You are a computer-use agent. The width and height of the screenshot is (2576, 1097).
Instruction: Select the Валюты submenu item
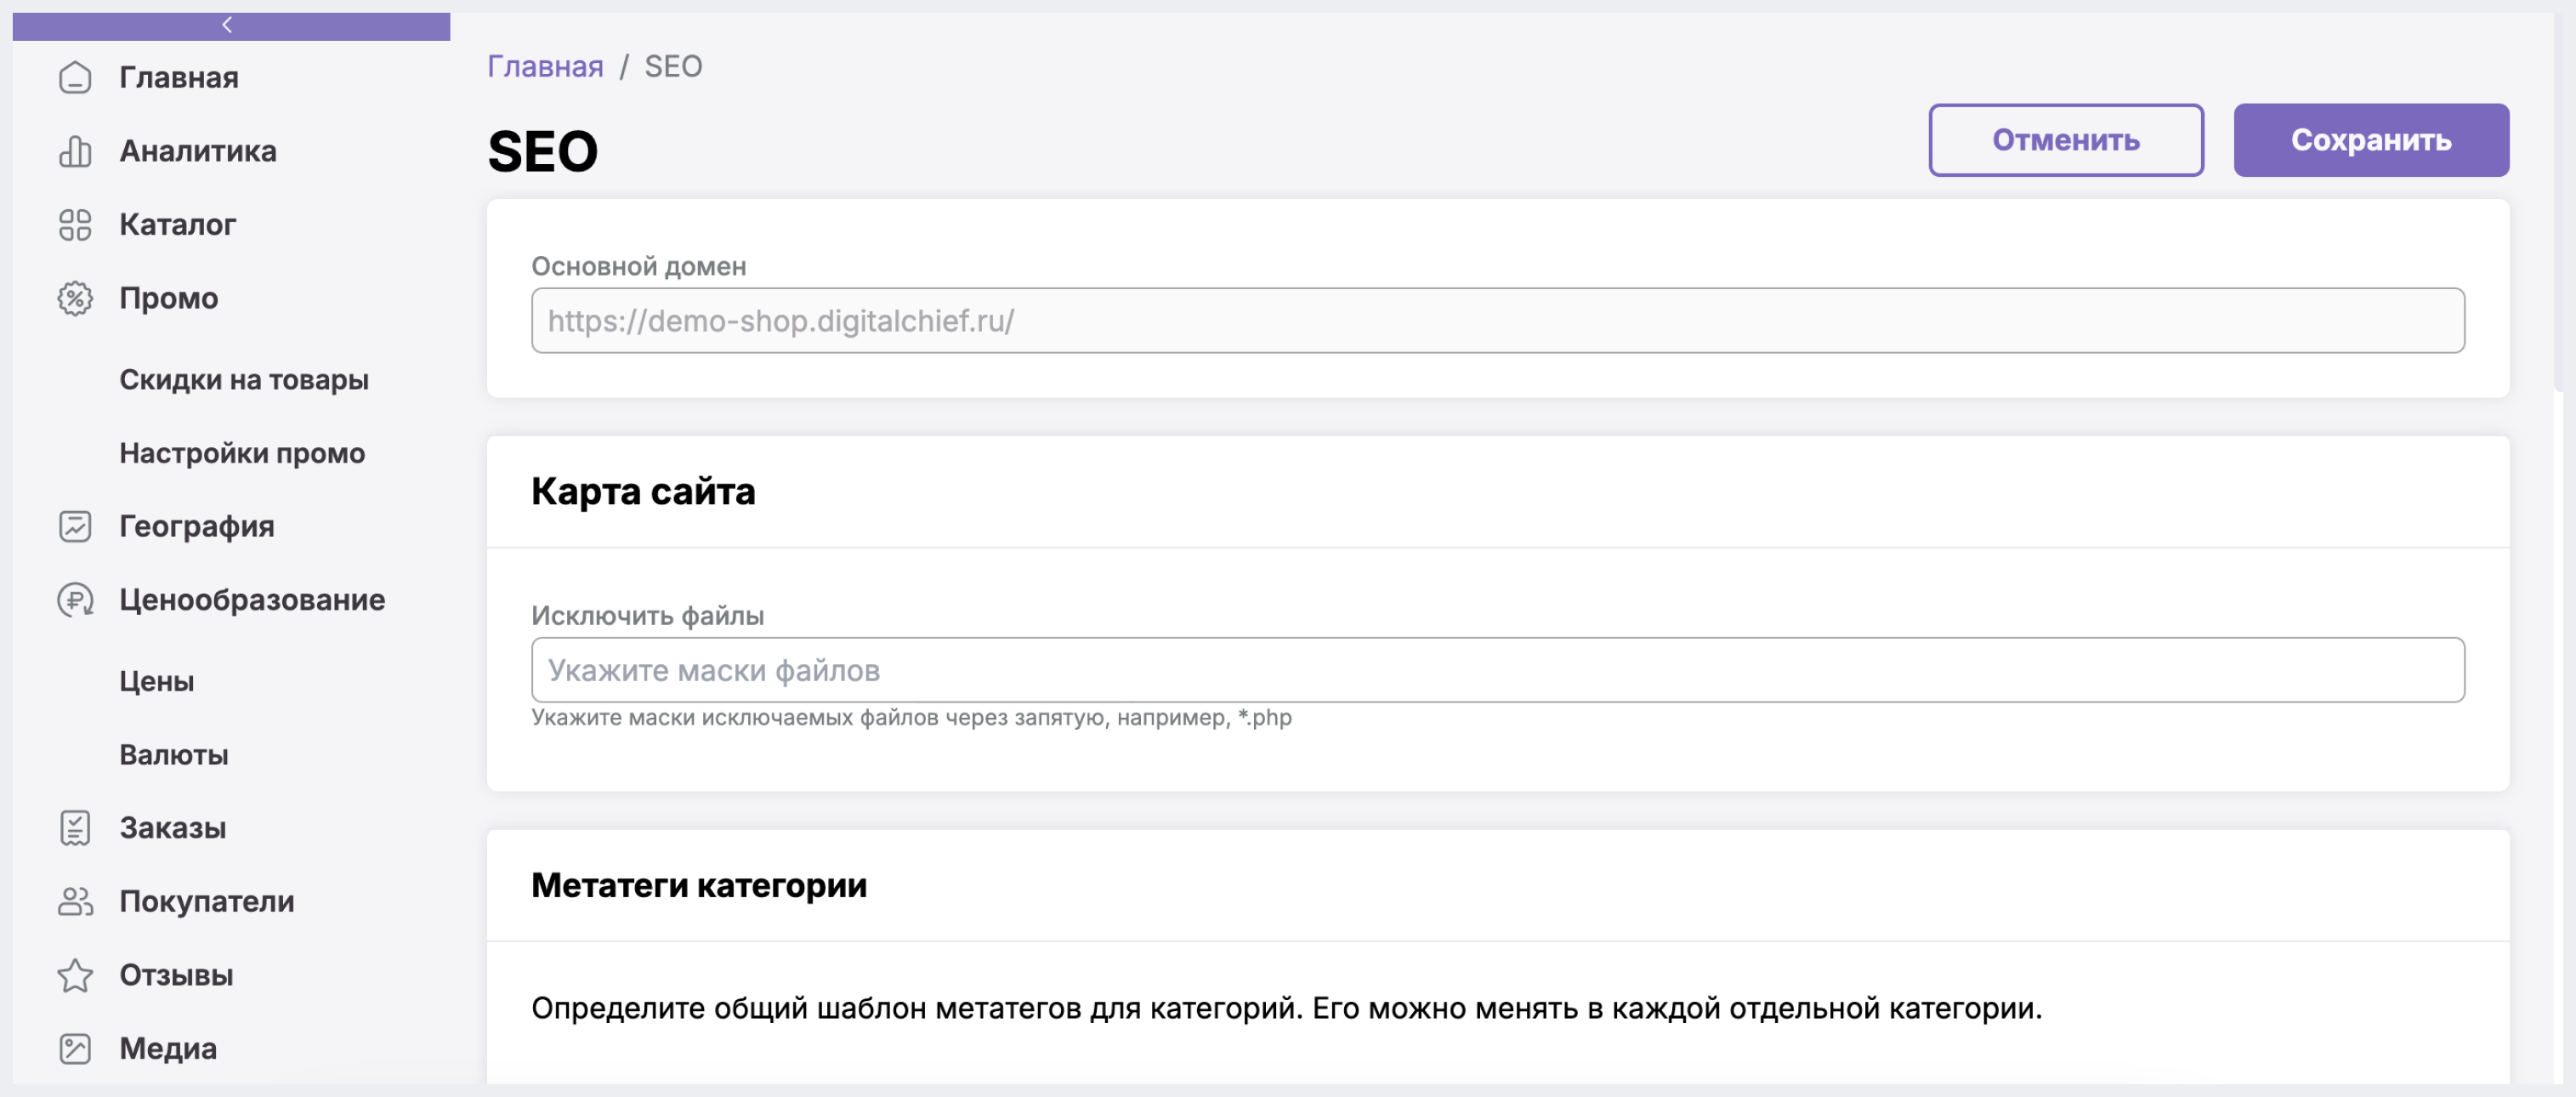point(173,755)
